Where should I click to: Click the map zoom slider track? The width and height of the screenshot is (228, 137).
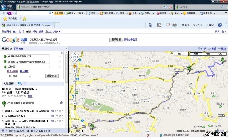click(74, 87)
